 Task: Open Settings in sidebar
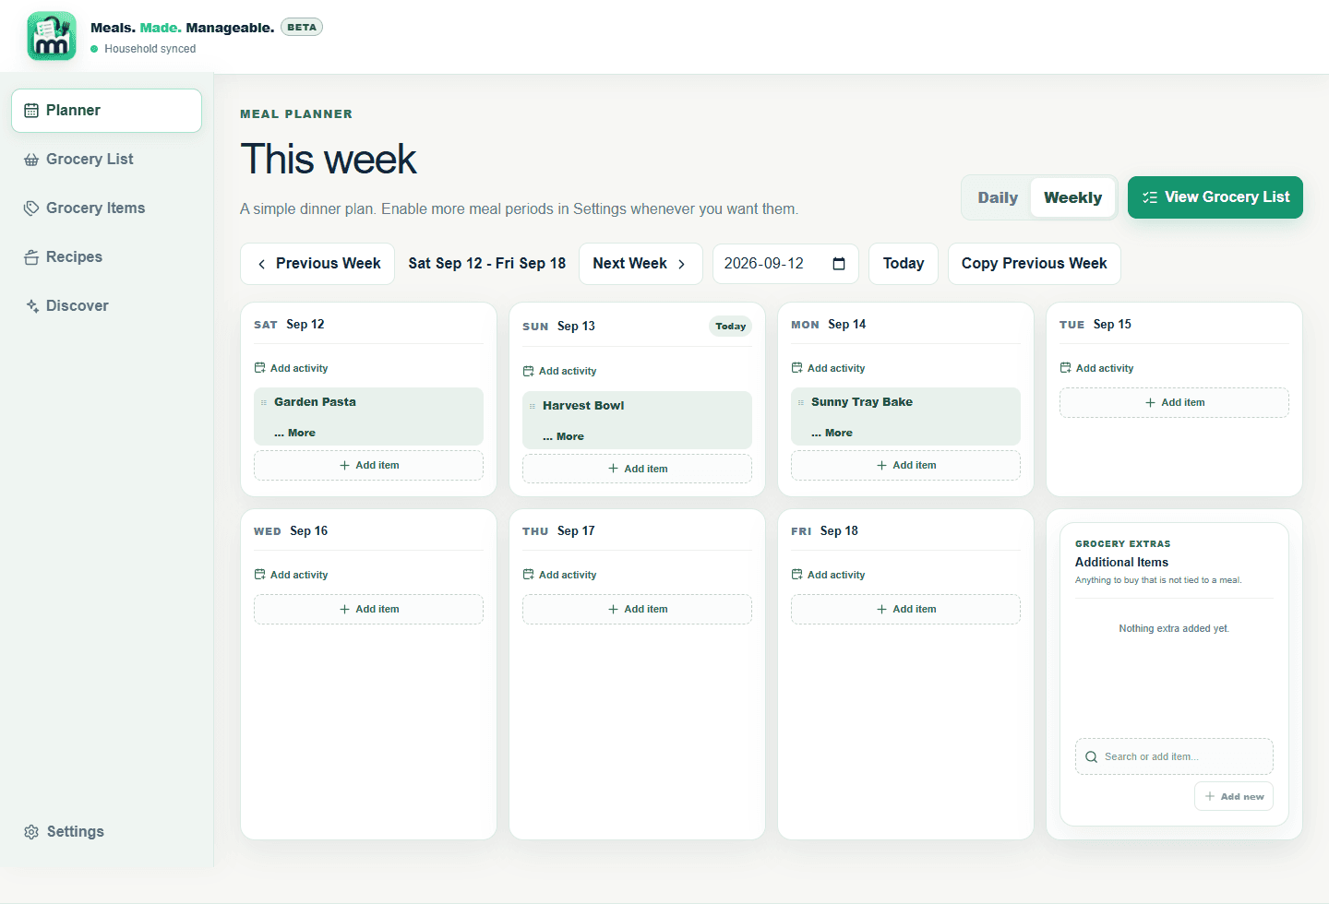pyautogui.click(x=106, y=832)
